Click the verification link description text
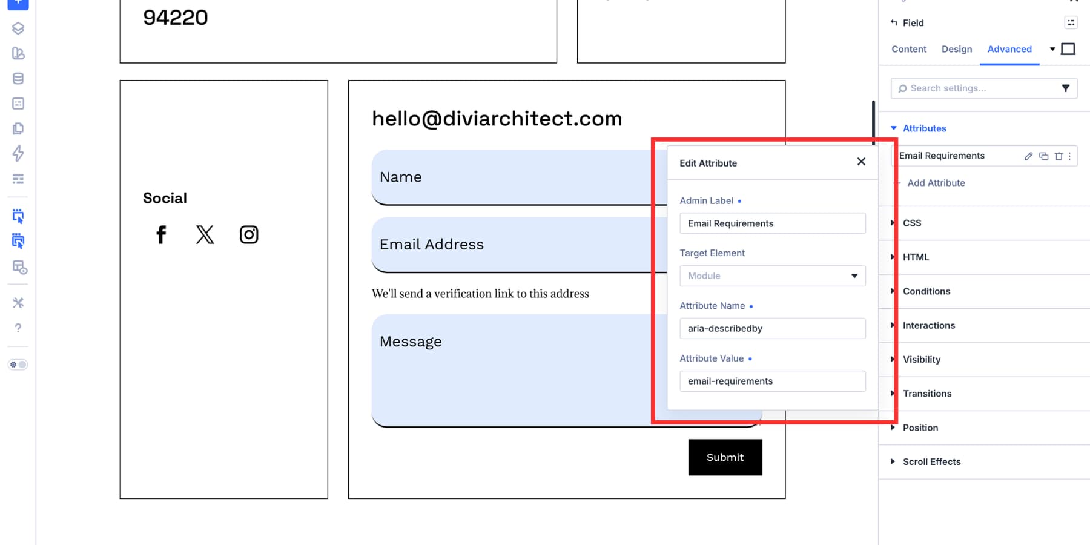This screenshot has height=545, width=1090. tap(480, 294)
